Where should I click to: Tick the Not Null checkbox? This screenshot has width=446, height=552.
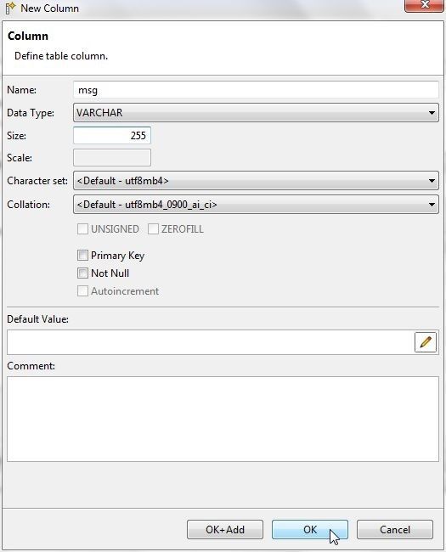(x=82, y=273)
